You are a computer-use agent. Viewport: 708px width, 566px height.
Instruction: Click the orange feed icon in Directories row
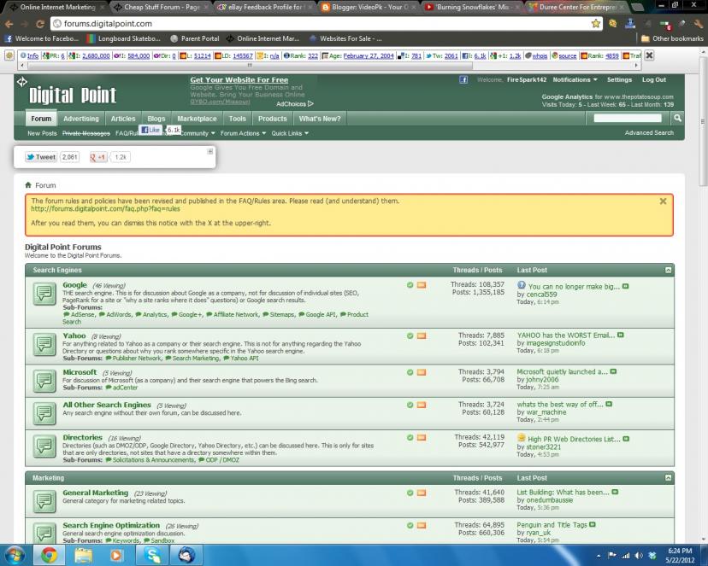422,438
